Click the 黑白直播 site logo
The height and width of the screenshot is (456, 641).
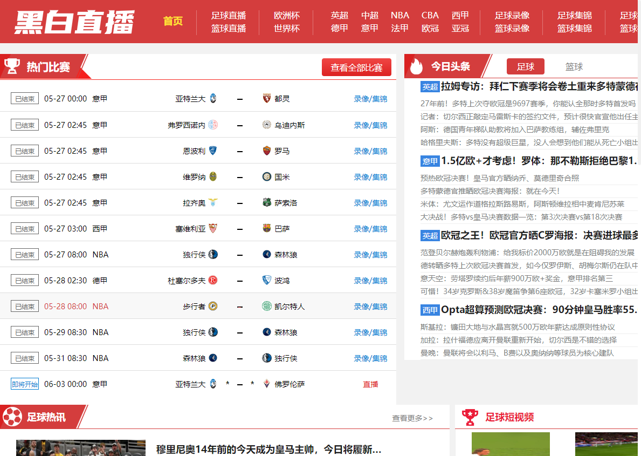point(74,22)
